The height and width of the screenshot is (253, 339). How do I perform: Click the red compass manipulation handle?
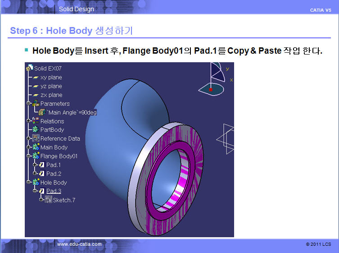pos(211,90)
